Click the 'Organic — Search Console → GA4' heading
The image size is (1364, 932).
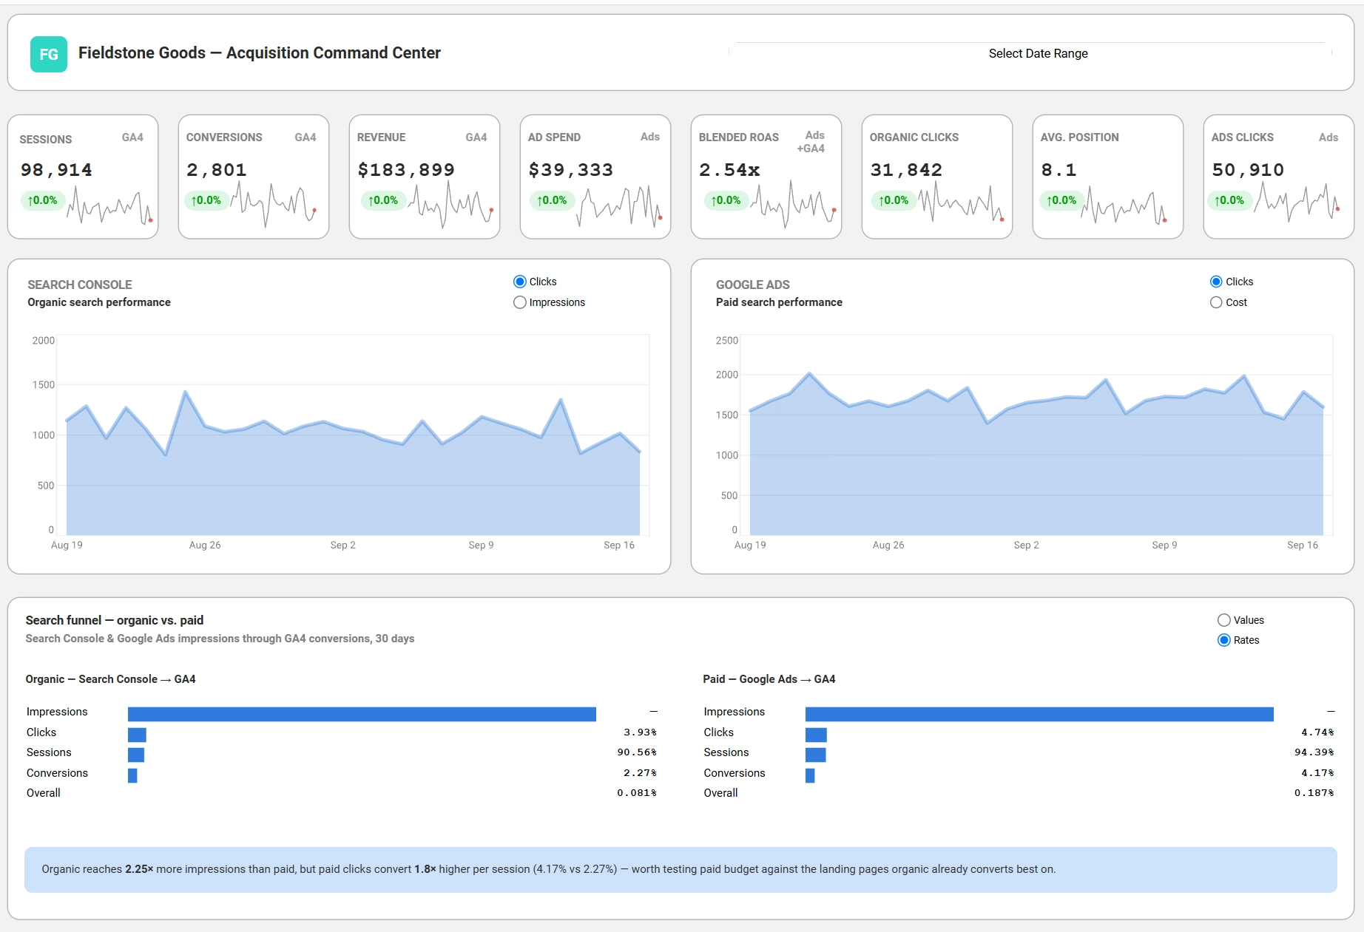tap(110, 679)
